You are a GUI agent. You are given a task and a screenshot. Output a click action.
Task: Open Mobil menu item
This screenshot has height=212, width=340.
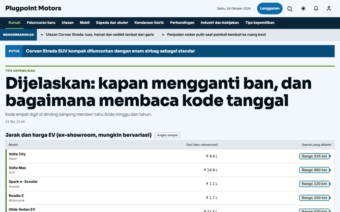tap(85, 23)
